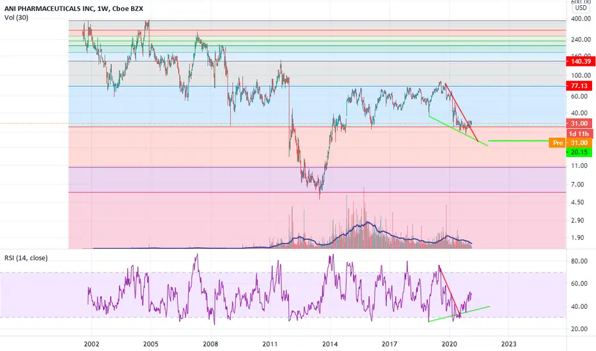Click the 140.39 red price label

581,61
